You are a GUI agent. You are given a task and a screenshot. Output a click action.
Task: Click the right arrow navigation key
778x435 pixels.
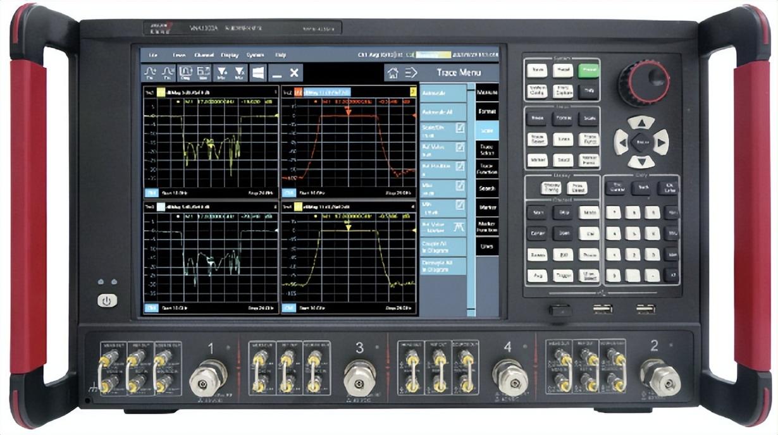coord(661,142)
